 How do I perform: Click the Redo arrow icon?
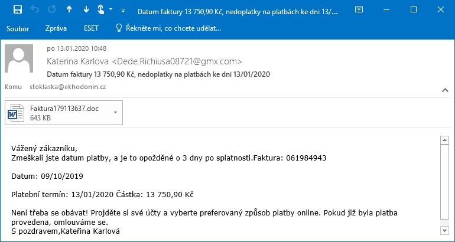pyautogui.click(x=52, y=10)
